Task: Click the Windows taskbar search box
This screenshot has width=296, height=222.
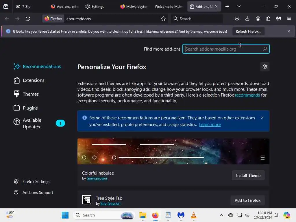Action: coord(104,215)
